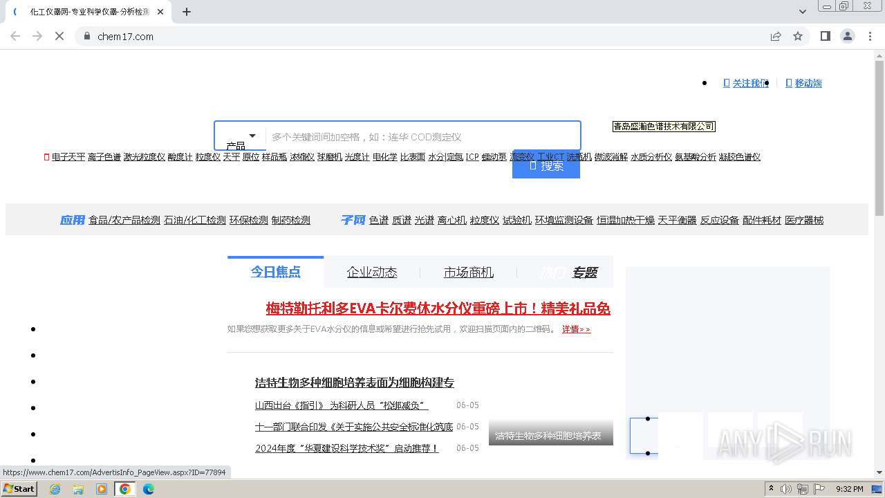Open Chrome side panel
This screenshot has width=885, height=498.
point(825,36)
